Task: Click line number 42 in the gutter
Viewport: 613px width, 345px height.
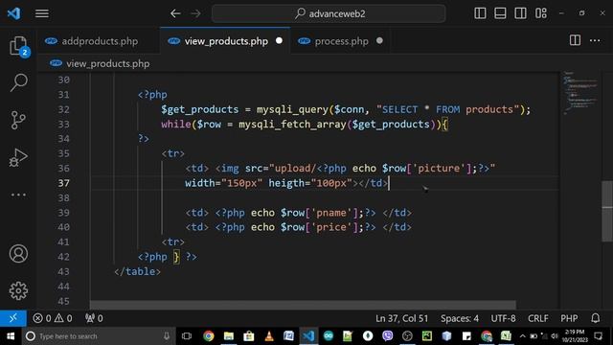Action: pos(64,257)
